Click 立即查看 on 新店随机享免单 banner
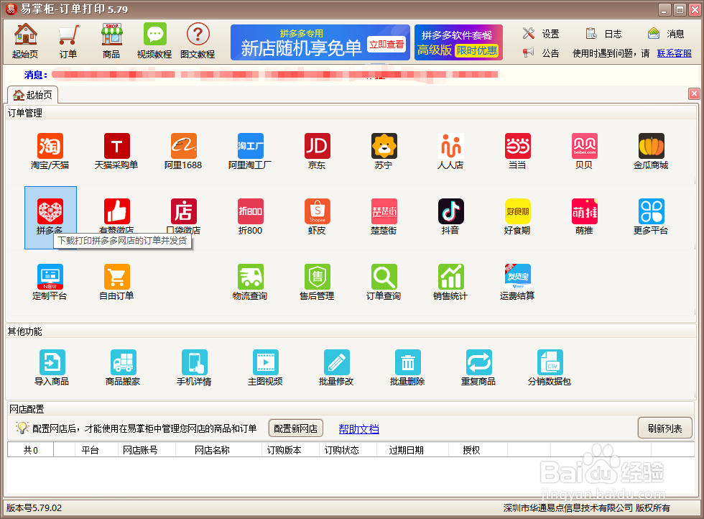The image size is (704, 519). [x=386, y=45]
